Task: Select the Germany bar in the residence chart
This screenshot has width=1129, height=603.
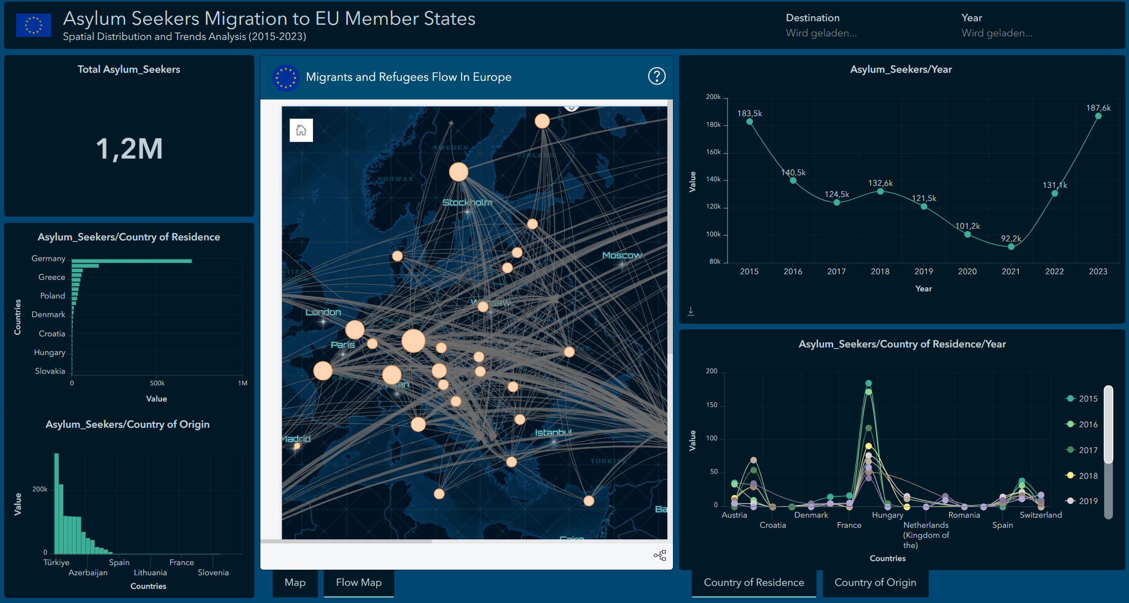Action: [131, 261]
